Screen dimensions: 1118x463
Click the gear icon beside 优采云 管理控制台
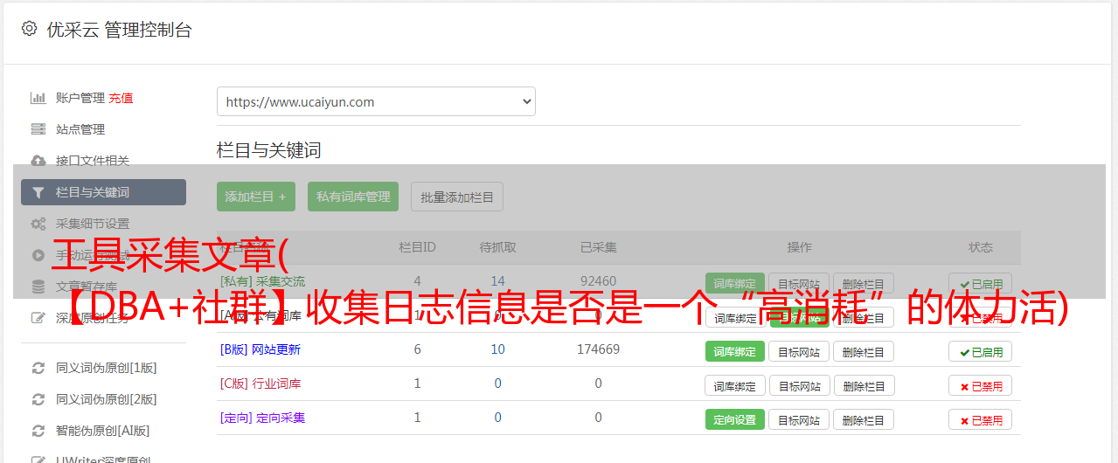[x=29, y=29]
